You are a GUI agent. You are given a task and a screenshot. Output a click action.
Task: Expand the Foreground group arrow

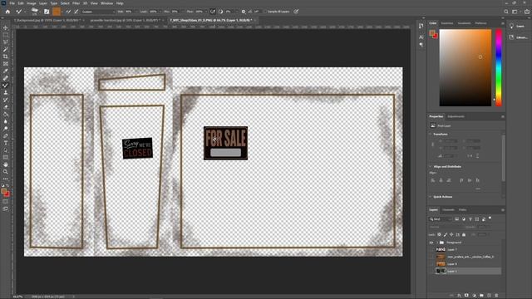point(437,243)
